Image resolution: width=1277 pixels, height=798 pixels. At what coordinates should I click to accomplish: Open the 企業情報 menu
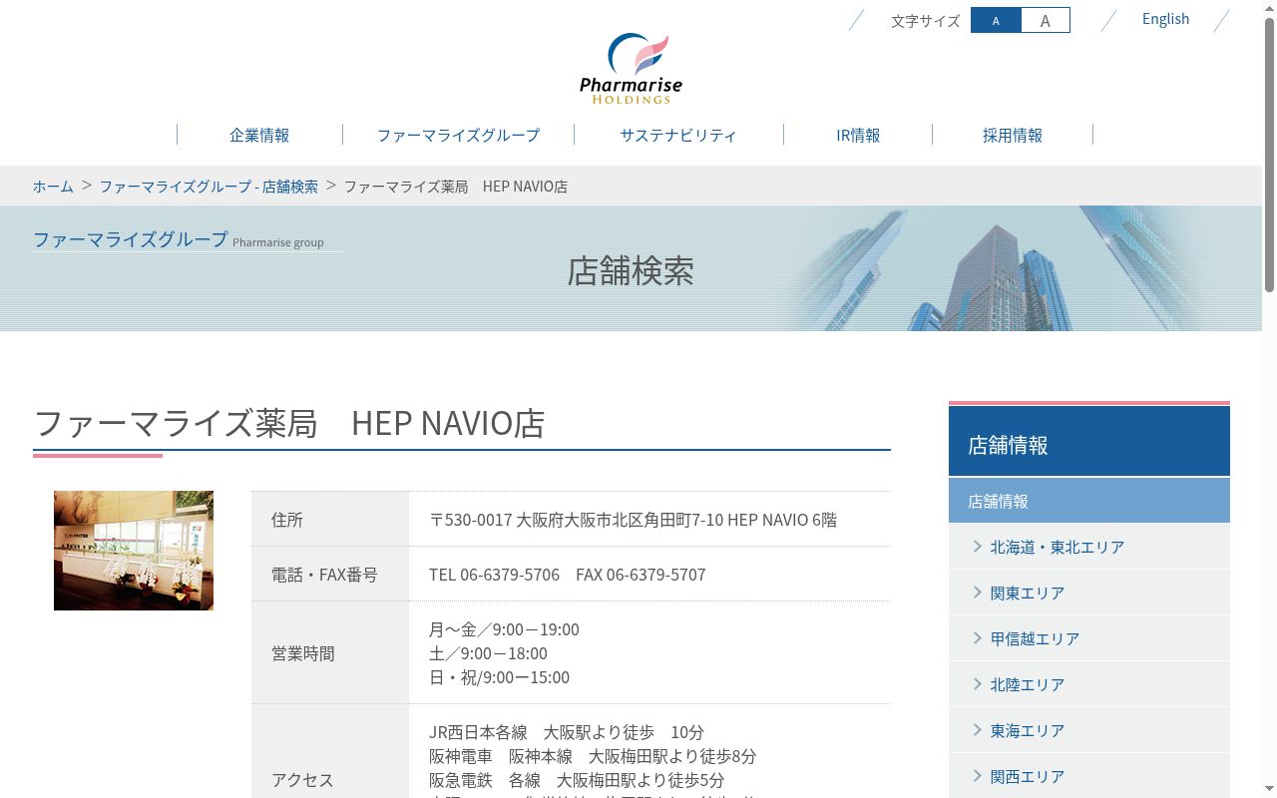[x=259, y=135]
